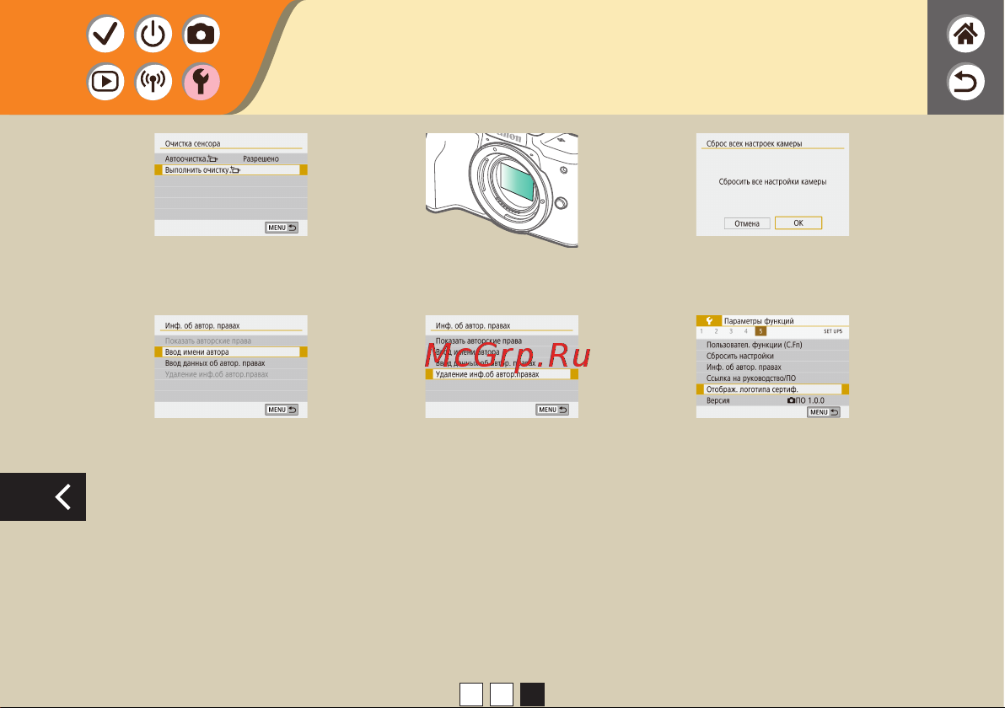
Task: Click the return arrow icon
Action: pyautogui.click(x=965, y=82)
